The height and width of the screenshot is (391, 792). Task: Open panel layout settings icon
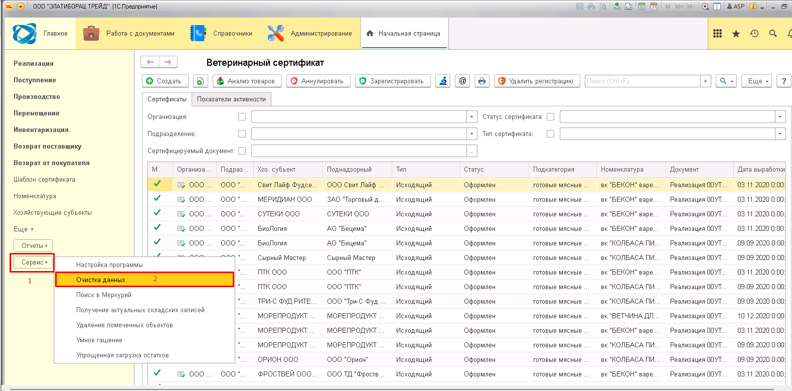coord(717,7)
